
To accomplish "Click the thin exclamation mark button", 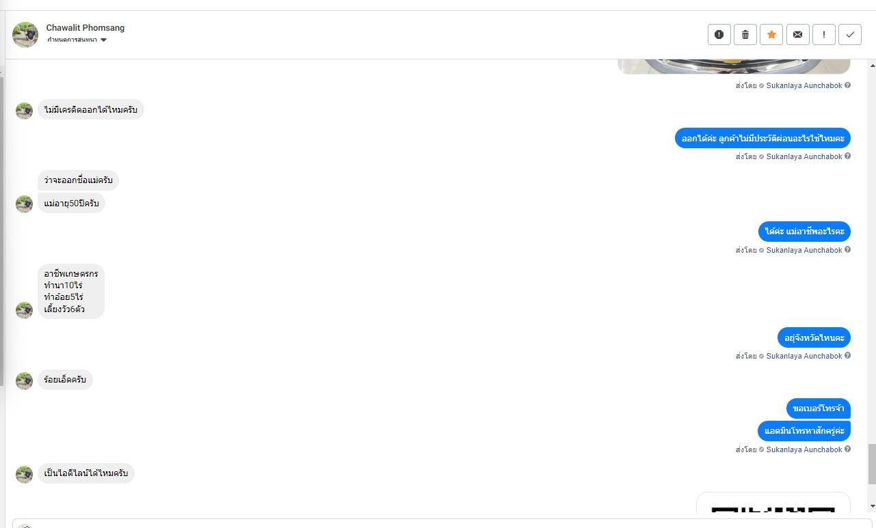I will [x=824, y=34].
